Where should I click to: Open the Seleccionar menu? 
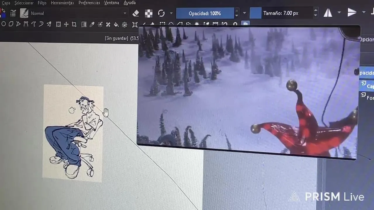pos(24,3)
